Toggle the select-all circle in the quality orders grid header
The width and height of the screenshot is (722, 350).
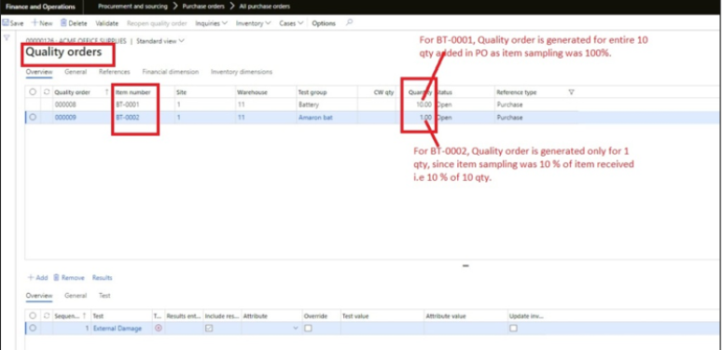click(33, 92)
